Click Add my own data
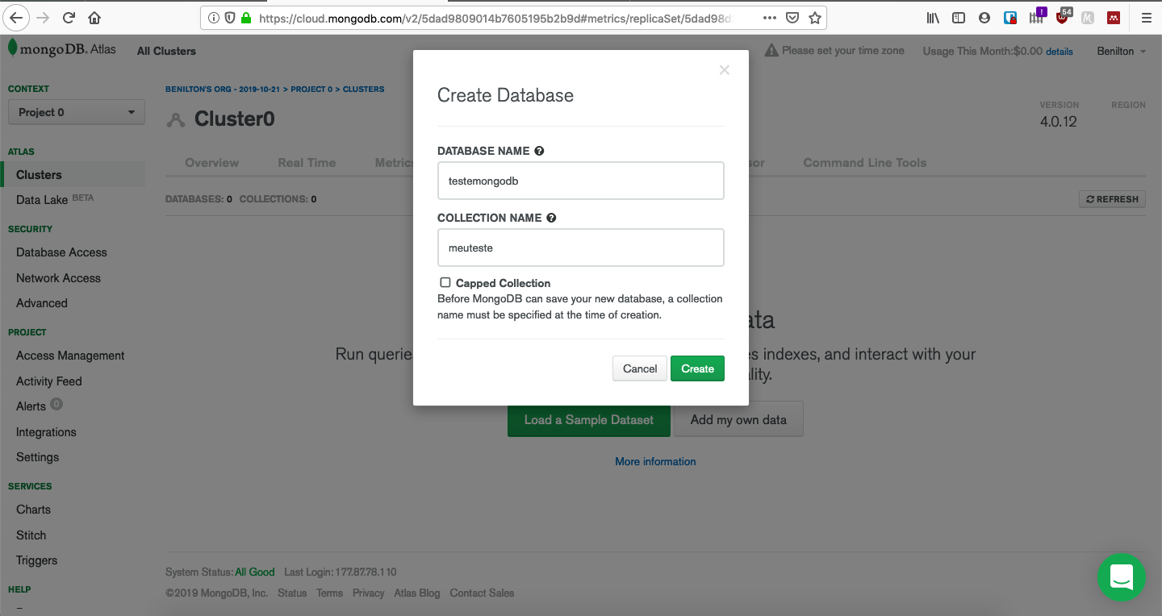The height and width of the screenshot is (616, 1162). (x=738, y=419)
